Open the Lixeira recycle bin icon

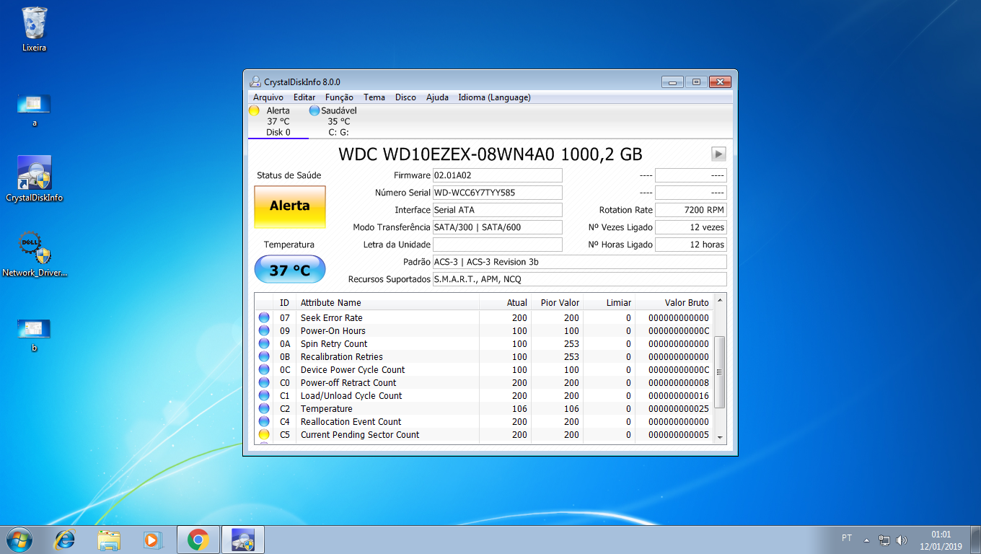35,29
